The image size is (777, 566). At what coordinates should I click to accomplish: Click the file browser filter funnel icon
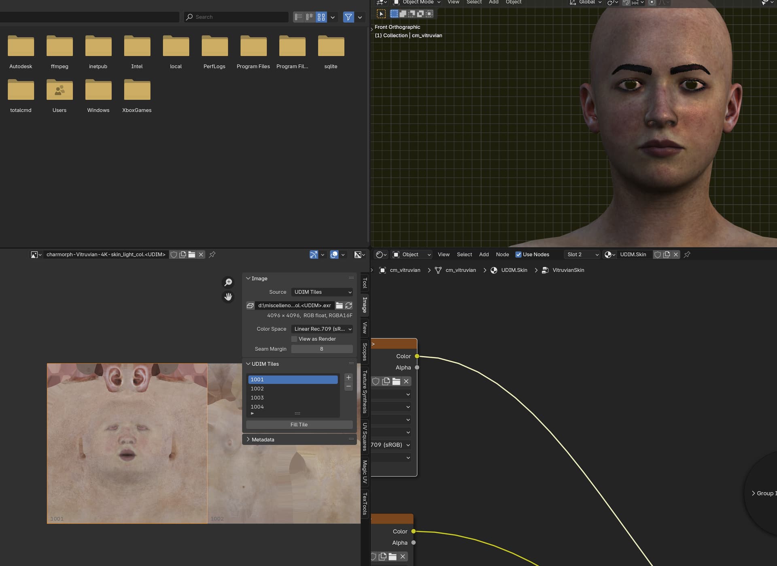click(x=348, y=17)
